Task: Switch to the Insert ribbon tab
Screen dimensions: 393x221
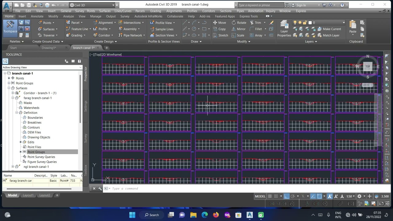Action: [x=22, y=16]
